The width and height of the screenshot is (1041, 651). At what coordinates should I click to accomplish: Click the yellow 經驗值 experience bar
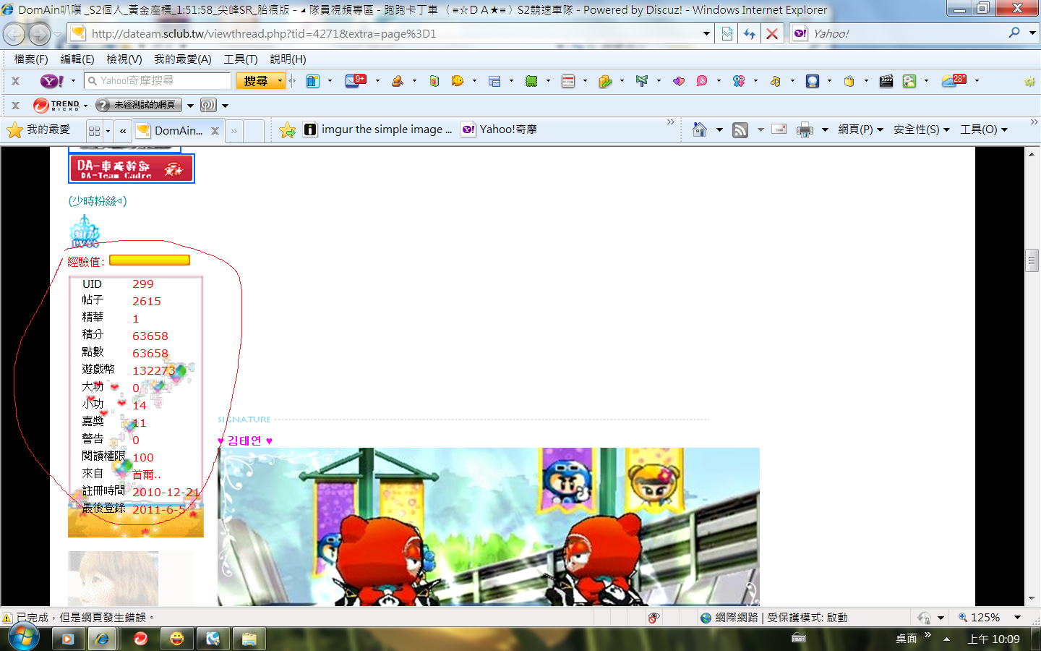point(150,260)
